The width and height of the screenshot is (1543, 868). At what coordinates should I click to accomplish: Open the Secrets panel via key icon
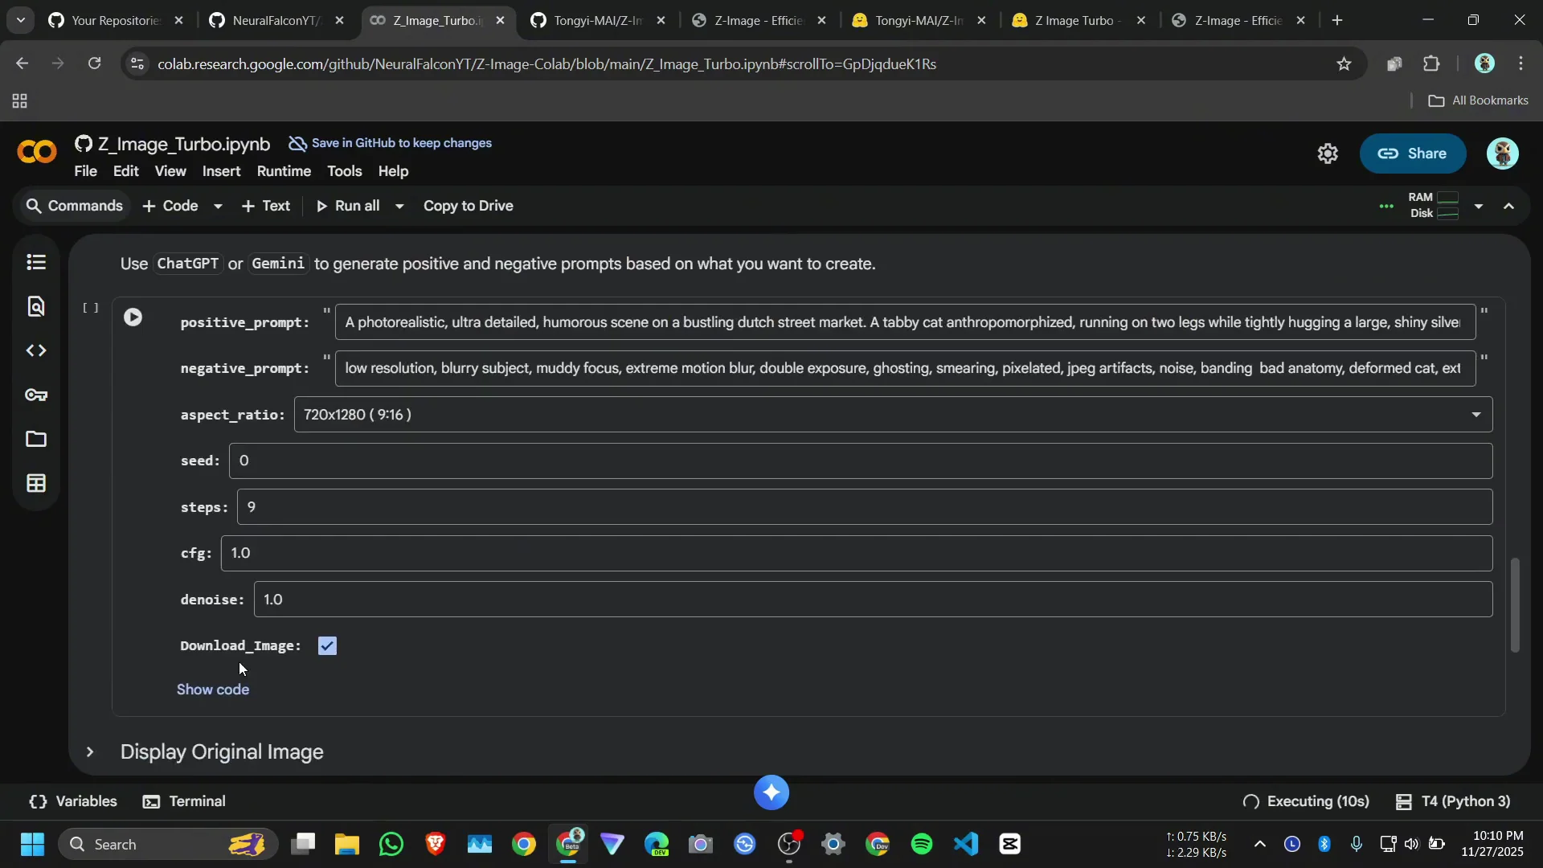point(36,395)
